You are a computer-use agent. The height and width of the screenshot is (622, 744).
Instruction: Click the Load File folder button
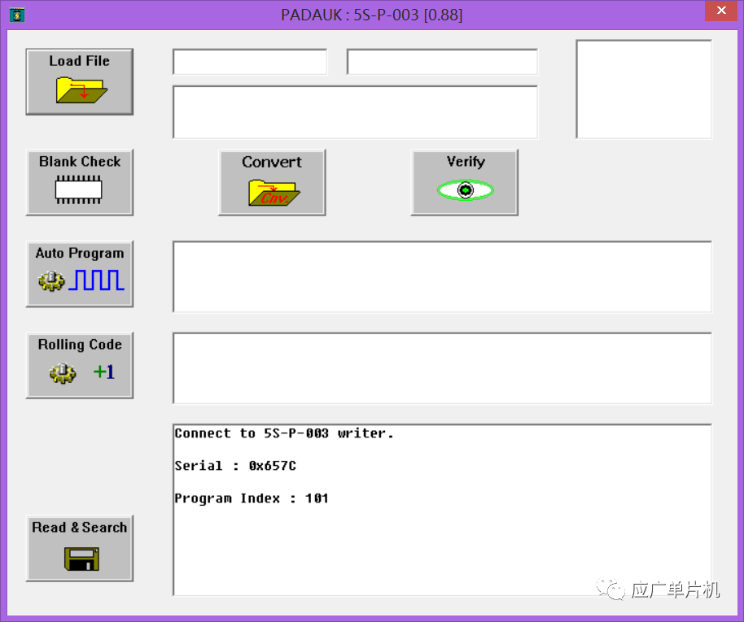pyautogui.click(x=80, y=81)
